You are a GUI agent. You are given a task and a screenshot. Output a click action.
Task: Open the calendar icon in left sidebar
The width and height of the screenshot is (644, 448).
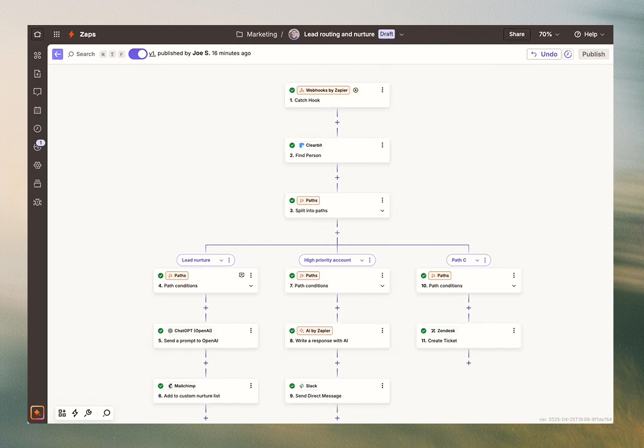pyautogui.click(x=37, y=111)
